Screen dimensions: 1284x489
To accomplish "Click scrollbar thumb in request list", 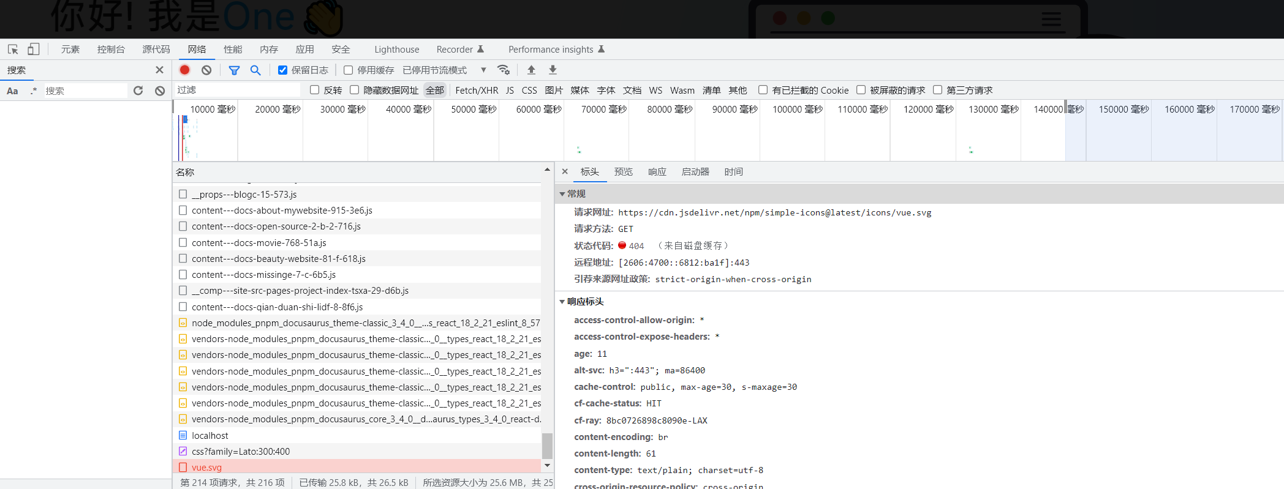I will tap(547, 446).
